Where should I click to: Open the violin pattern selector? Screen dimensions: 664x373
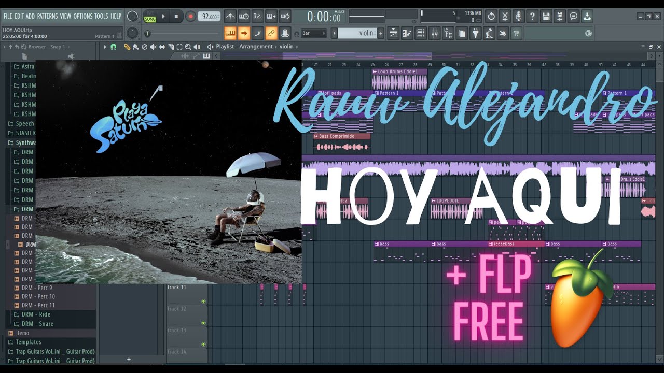point(357,33)
